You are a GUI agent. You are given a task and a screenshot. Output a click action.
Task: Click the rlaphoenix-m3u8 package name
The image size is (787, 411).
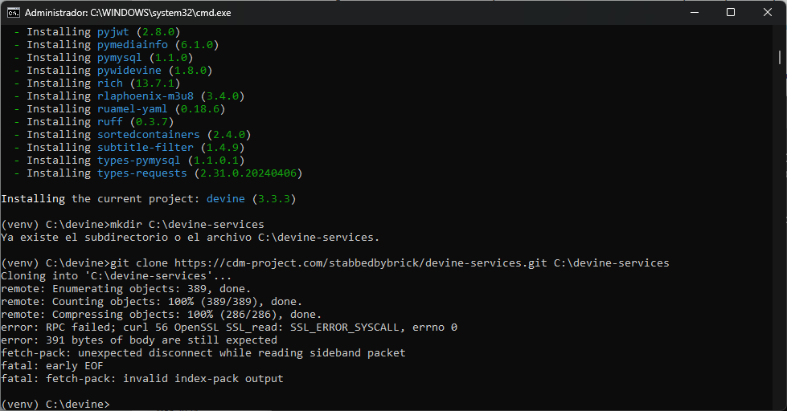tap(146, 96)
